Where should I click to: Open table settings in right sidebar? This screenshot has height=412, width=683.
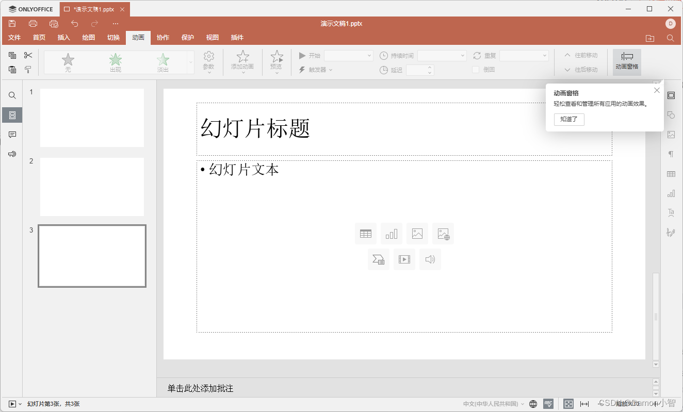tap(671, 174)
